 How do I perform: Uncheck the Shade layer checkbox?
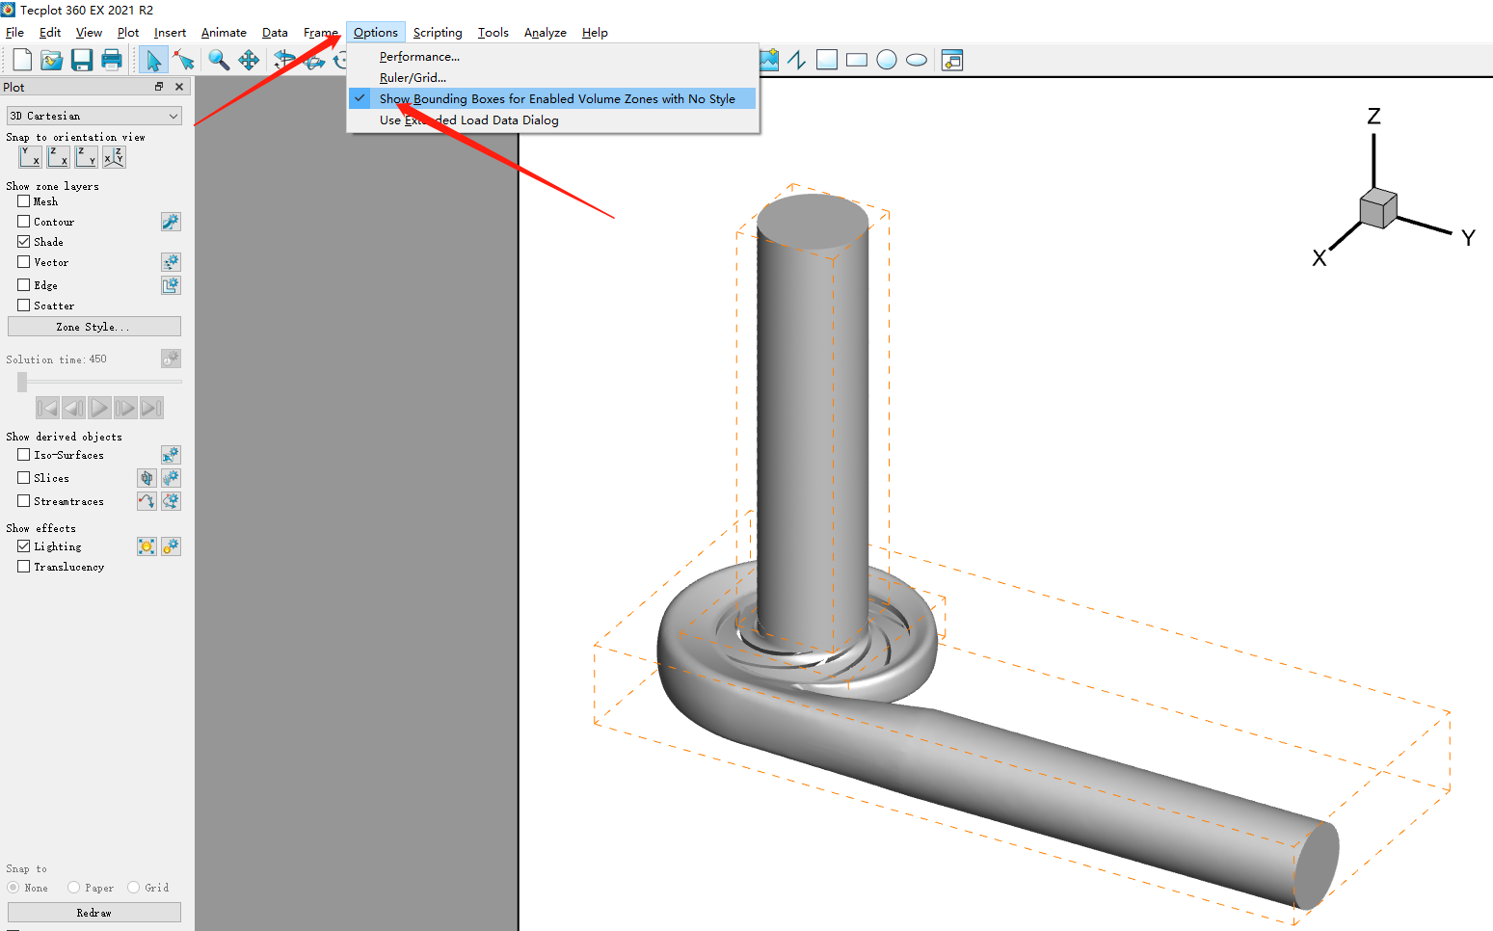24,242
